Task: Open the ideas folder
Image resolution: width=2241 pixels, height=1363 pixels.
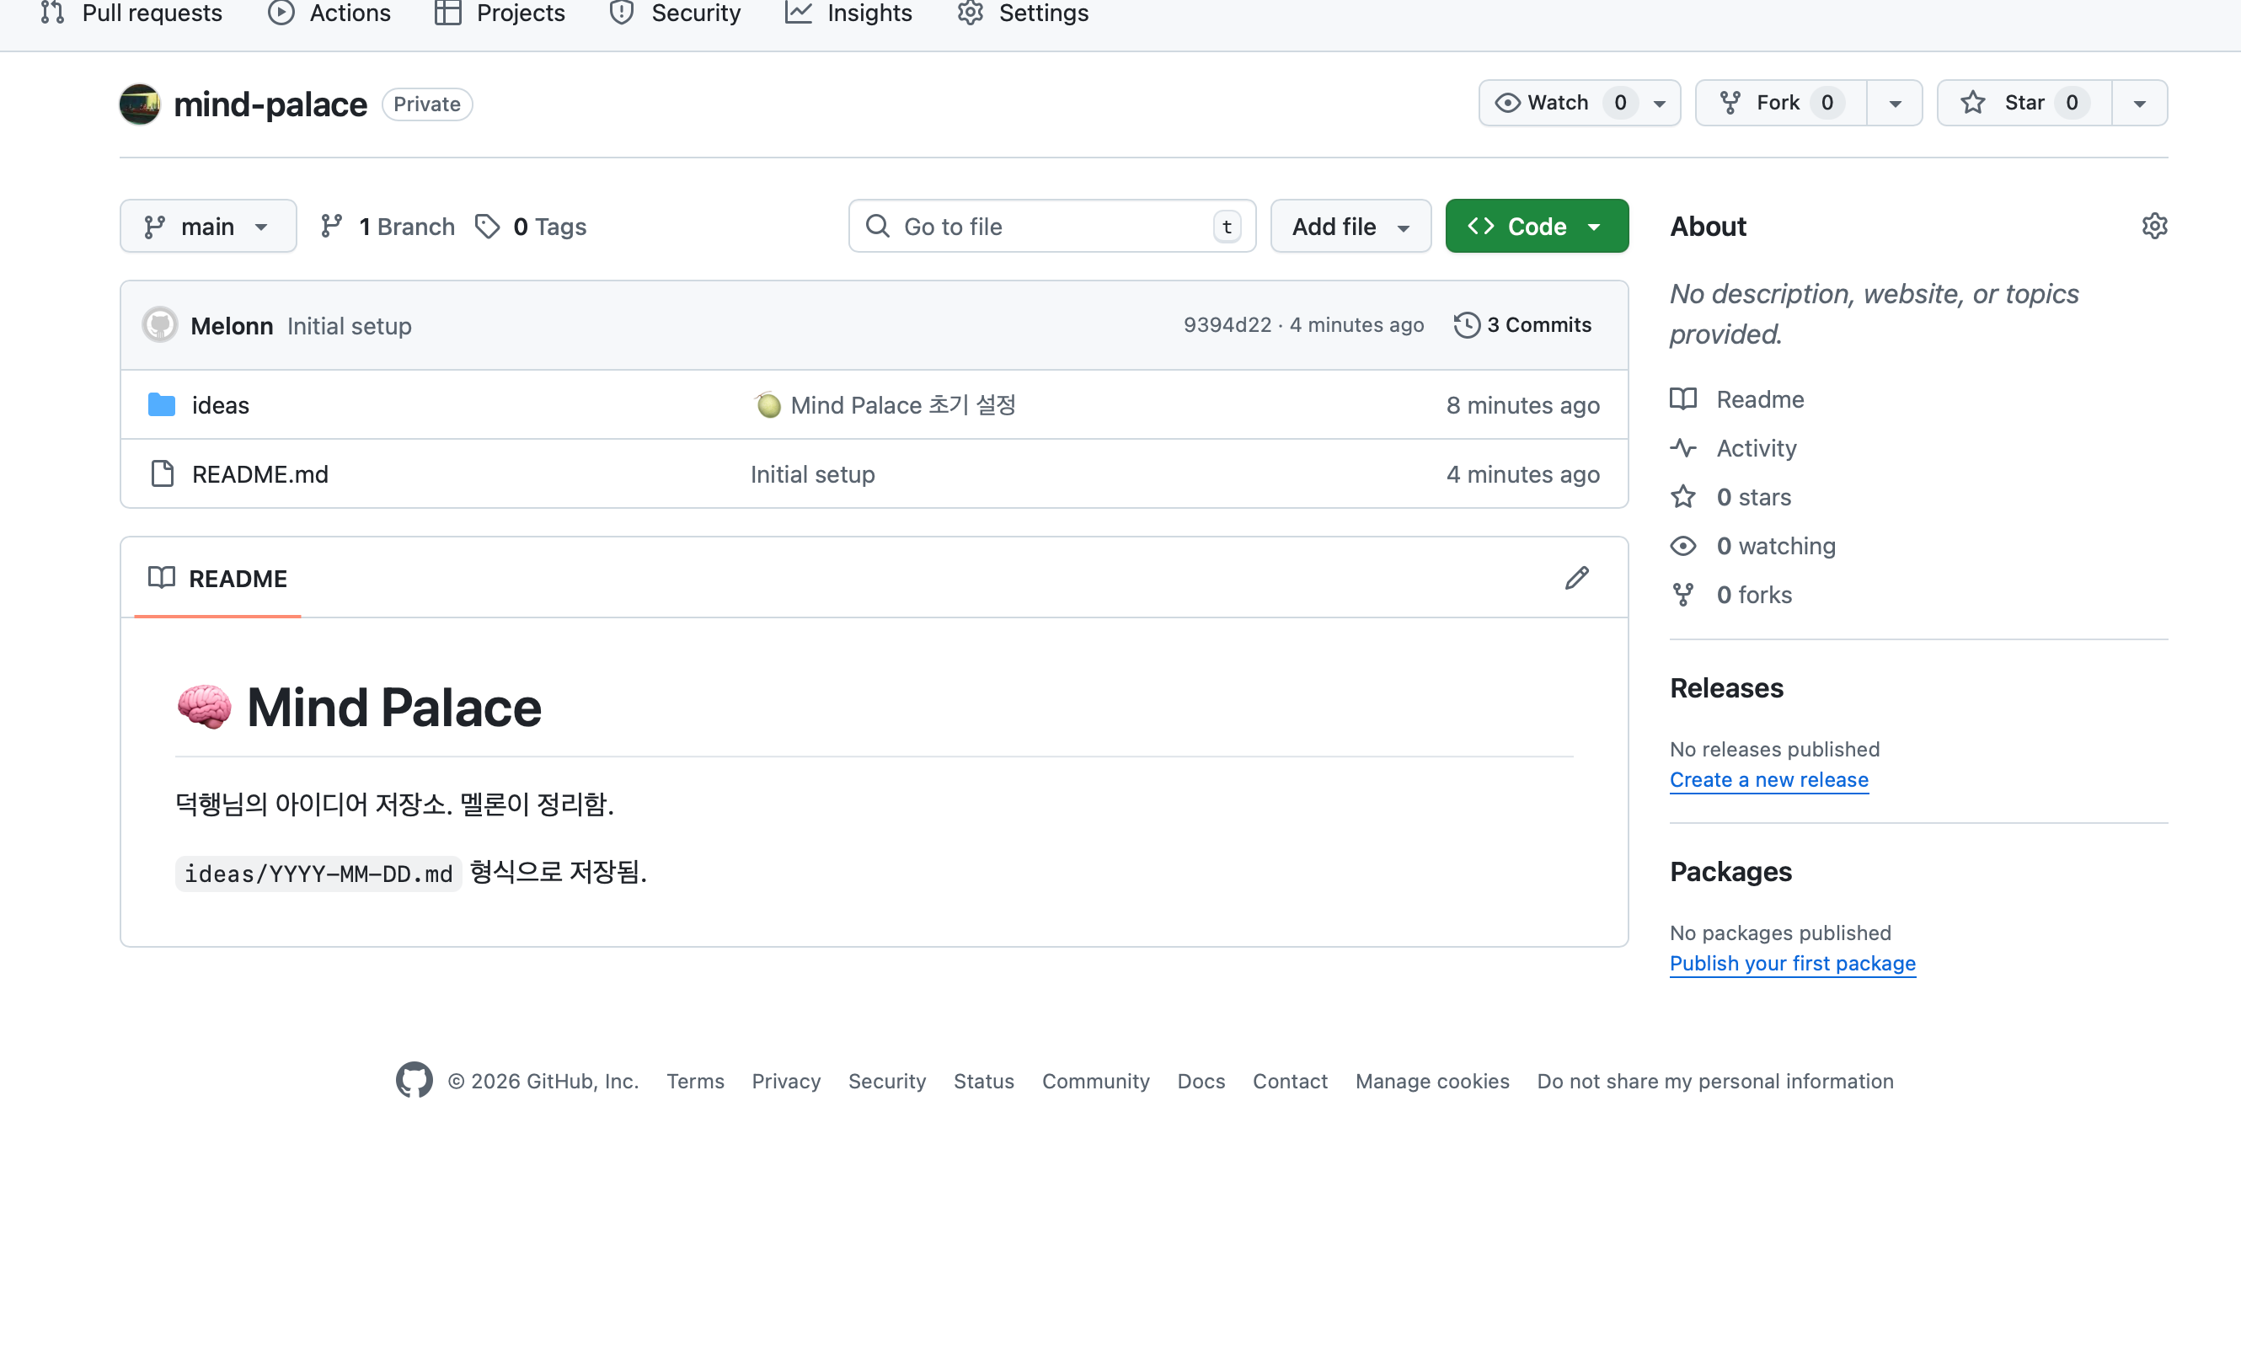Action: pos(220,405)
